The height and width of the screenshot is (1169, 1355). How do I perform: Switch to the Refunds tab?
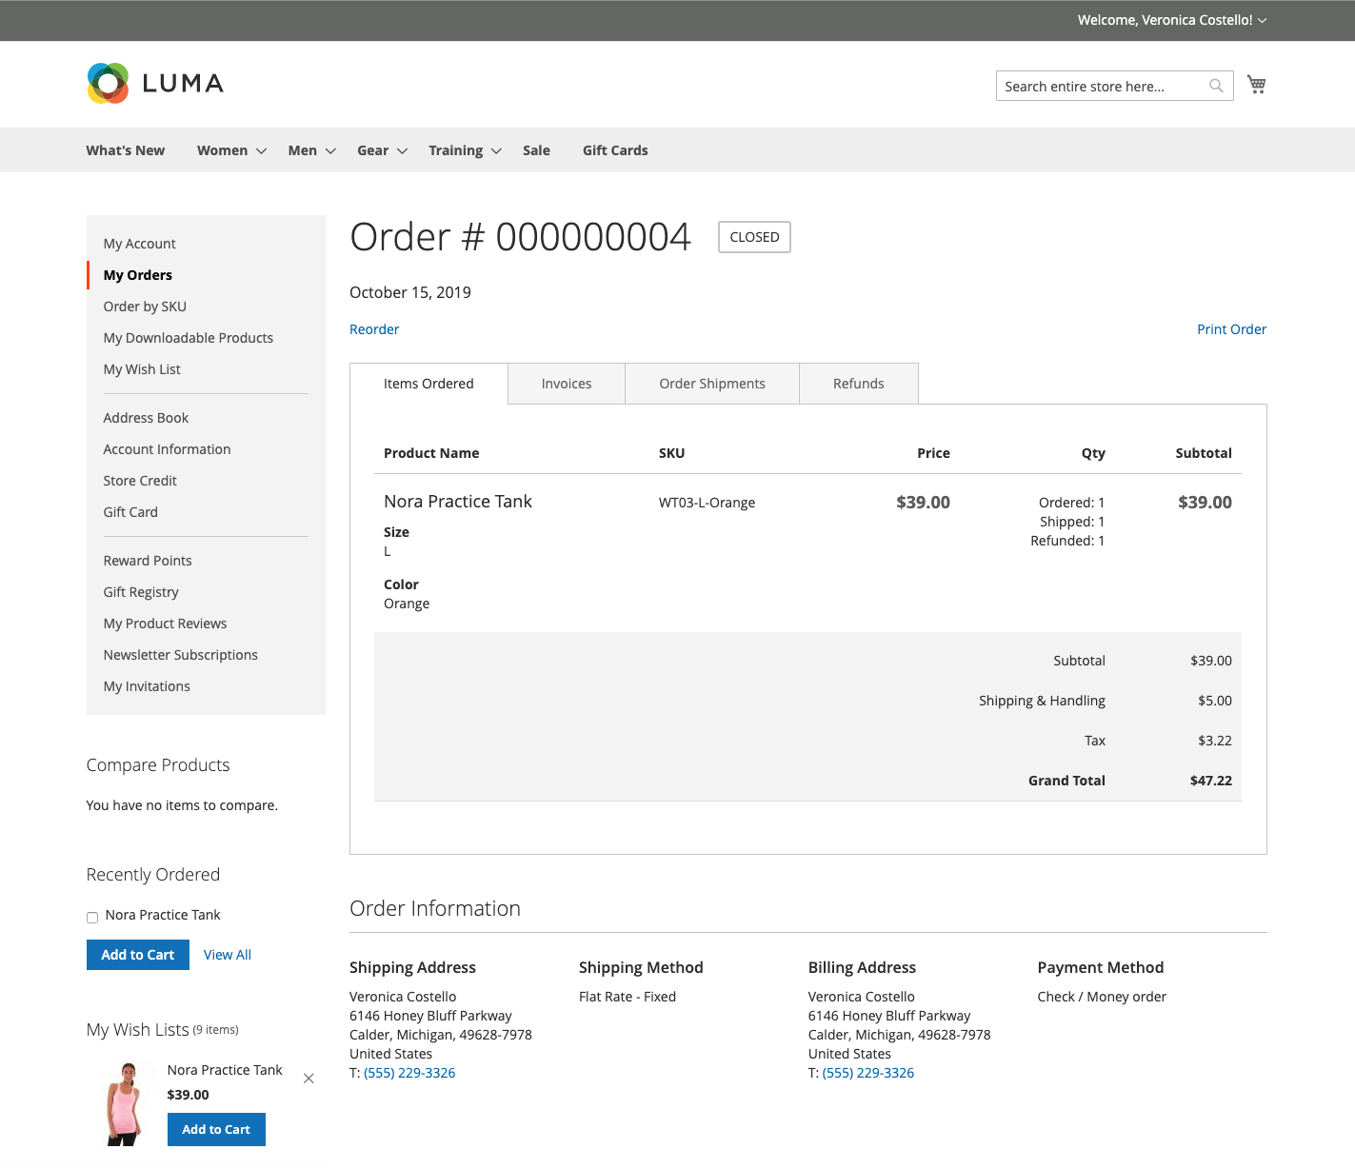[x=859, y=384]
